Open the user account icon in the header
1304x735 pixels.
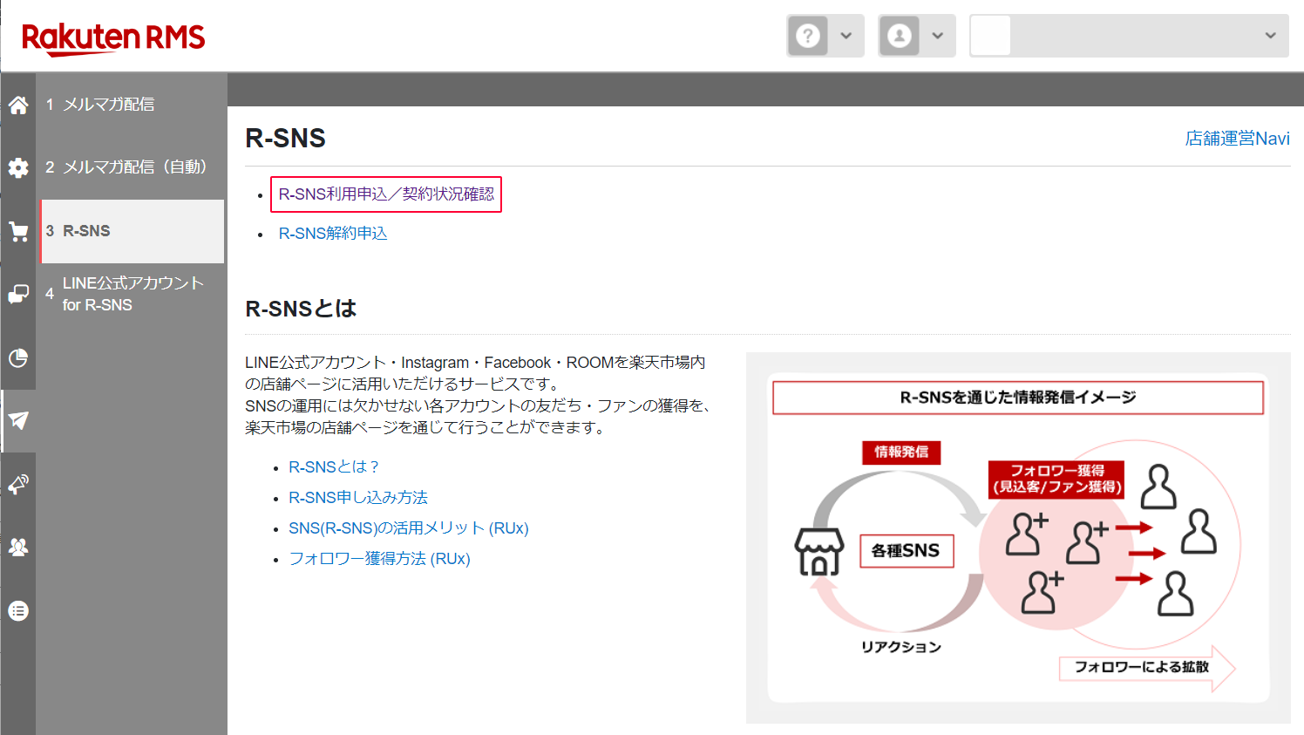(x=899, y=35)
